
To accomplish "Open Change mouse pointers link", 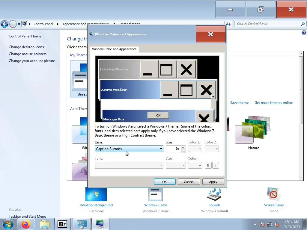I will 28,54.
